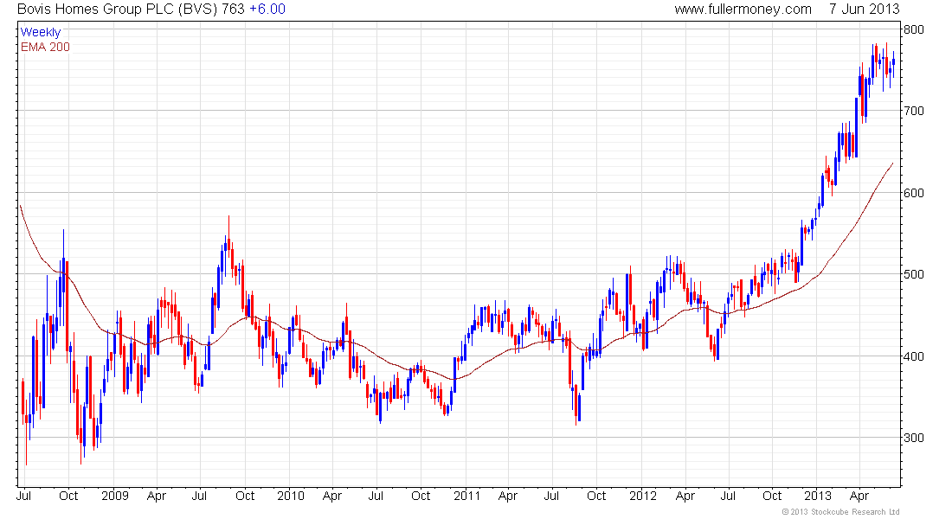Image resolution: width=952 pixels, height=519 pixels.
Task: Click the 300 price axis label
Action: [914, 438]
